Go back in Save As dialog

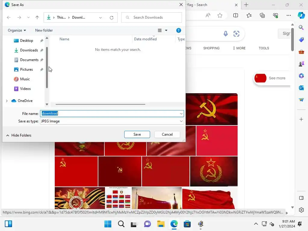9,17
